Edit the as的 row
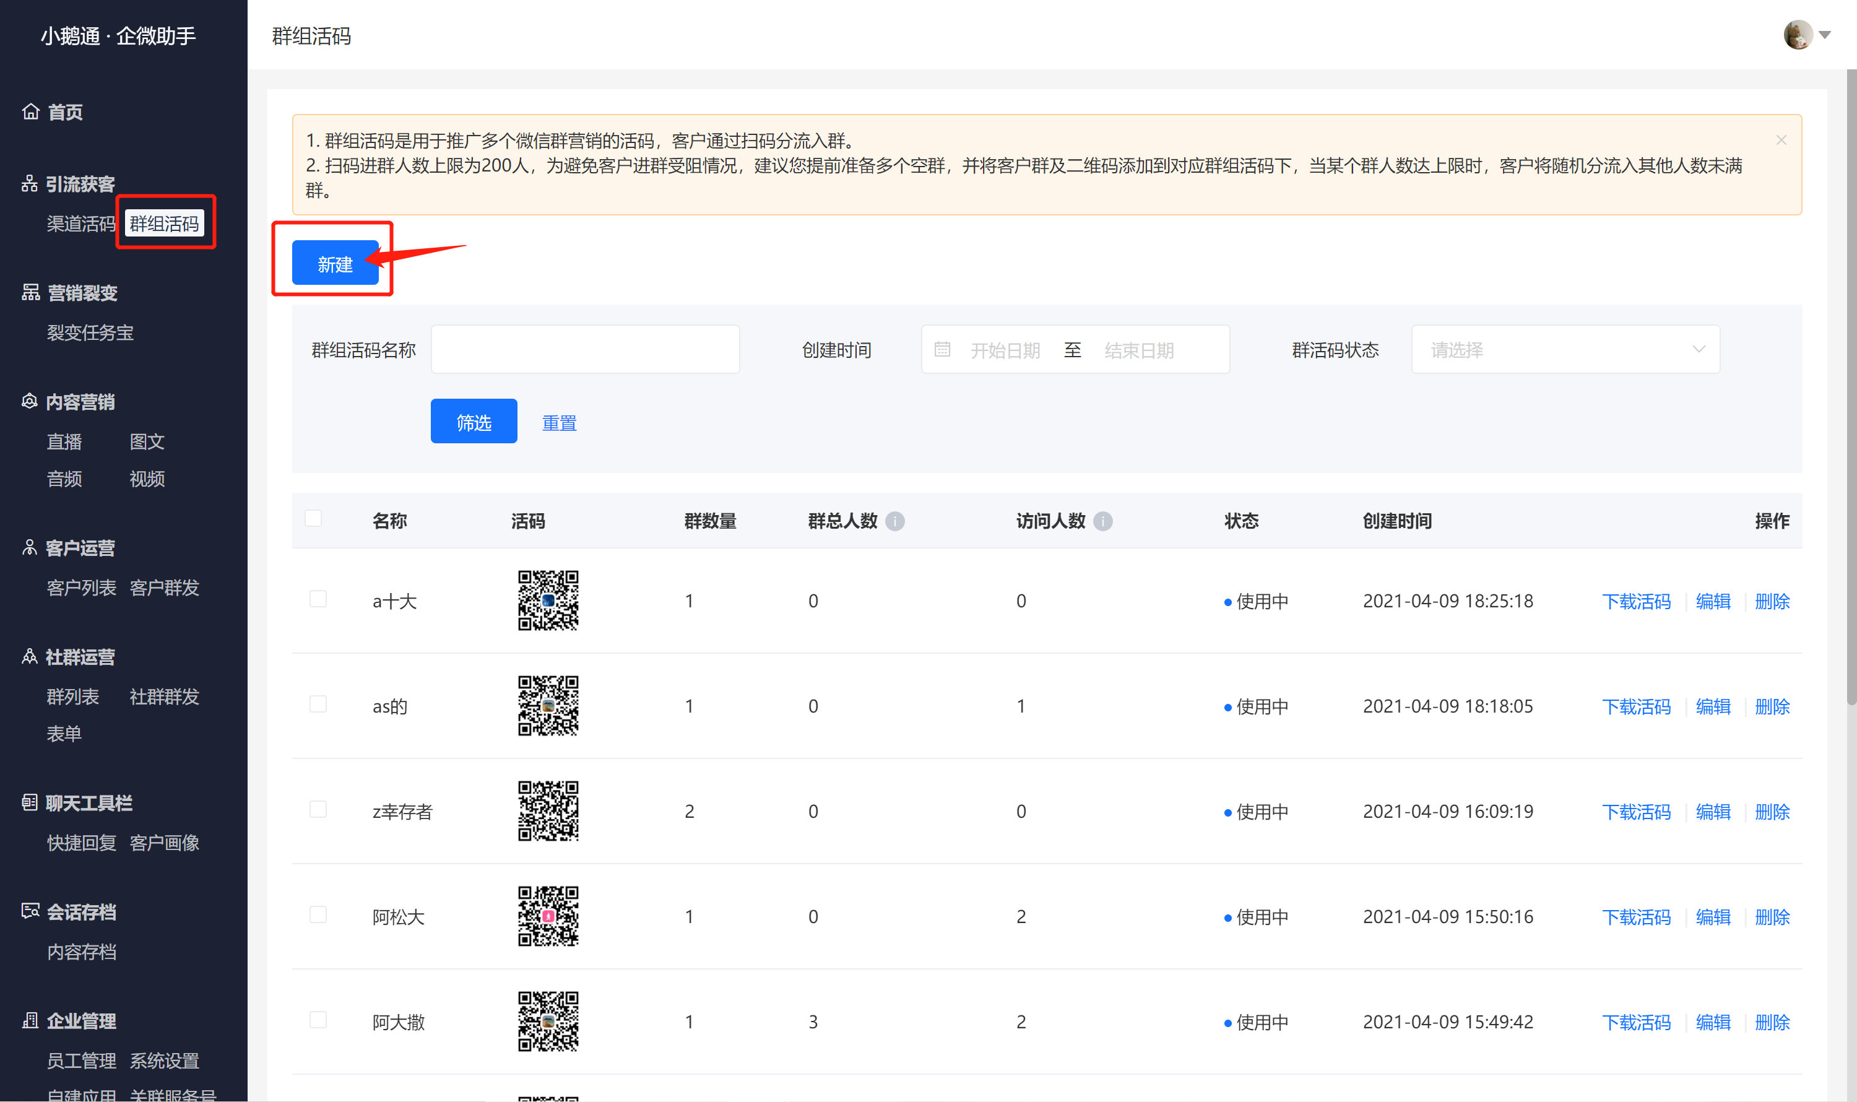 click(x=1713, y=707)
